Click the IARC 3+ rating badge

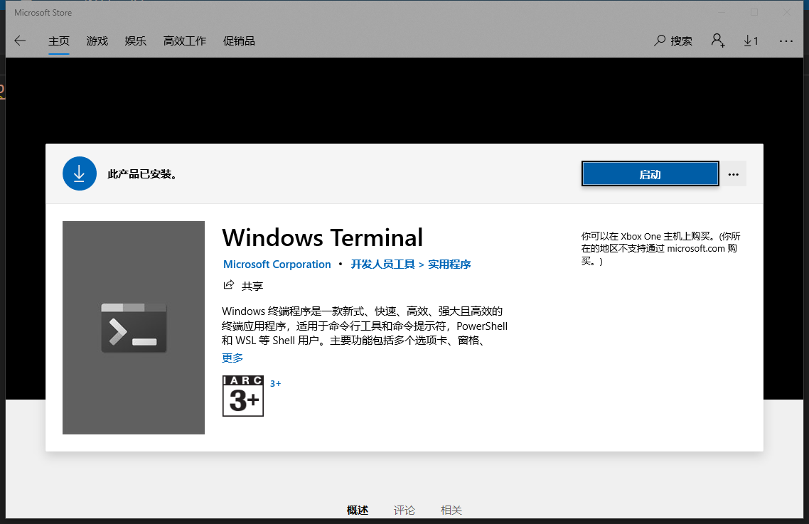pyautogui.click(x=243, y=396)
